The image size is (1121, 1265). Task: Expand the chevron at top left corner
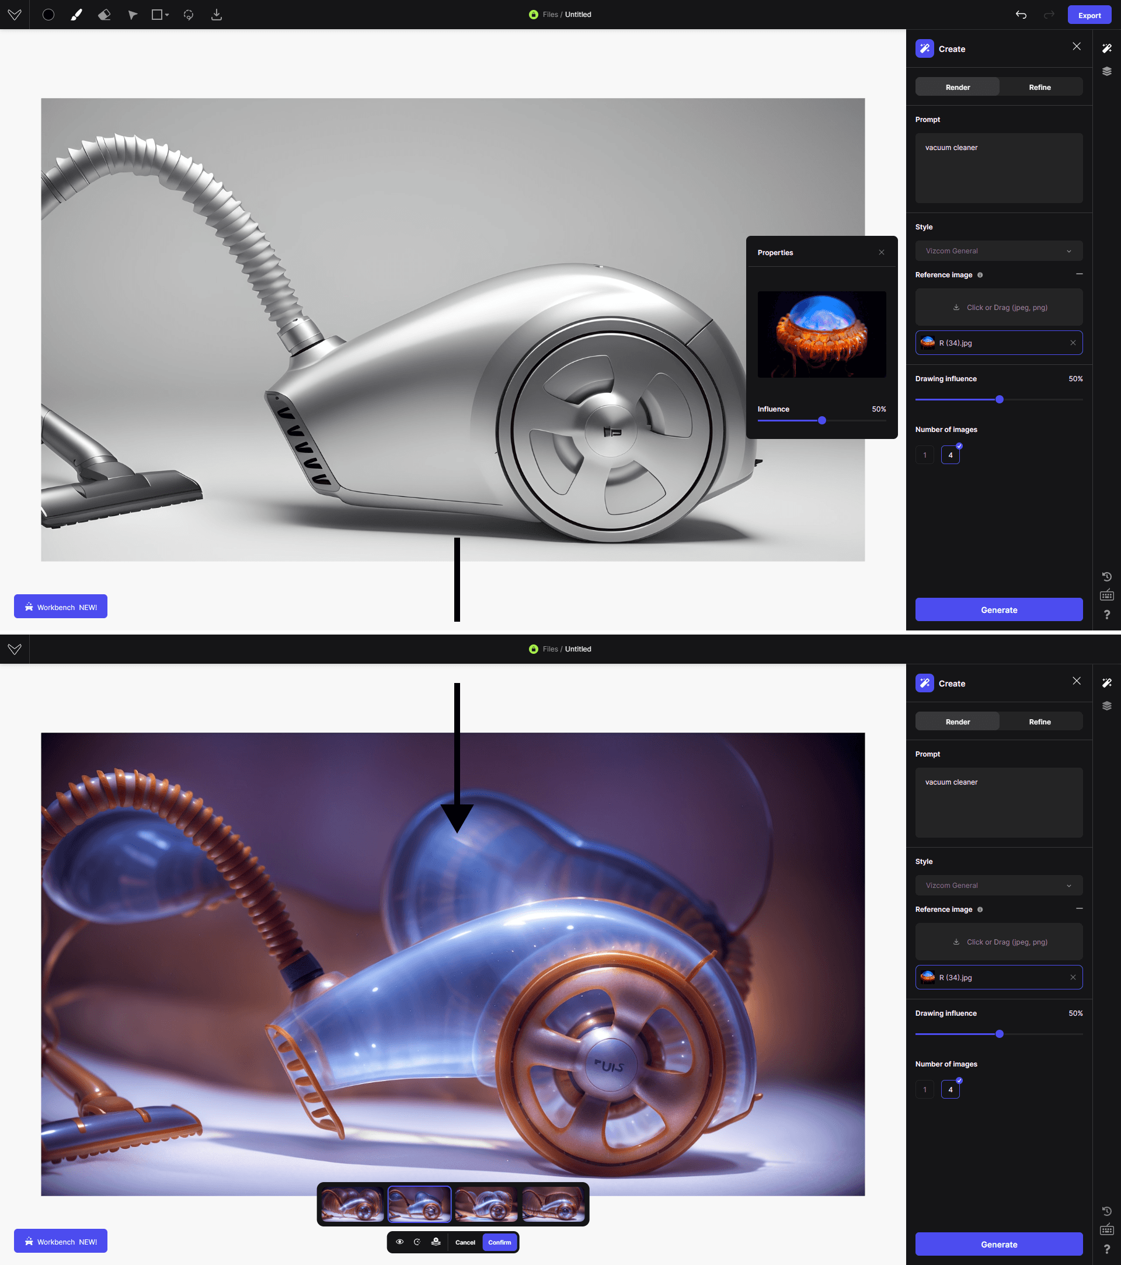pos(14,14)
